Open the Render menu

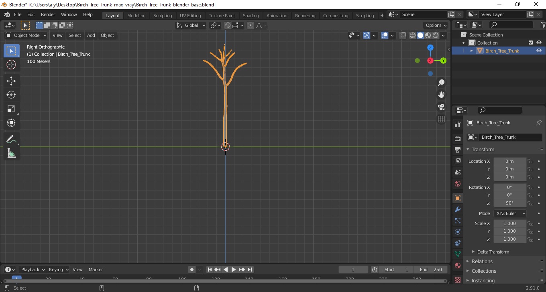(48, 14)
